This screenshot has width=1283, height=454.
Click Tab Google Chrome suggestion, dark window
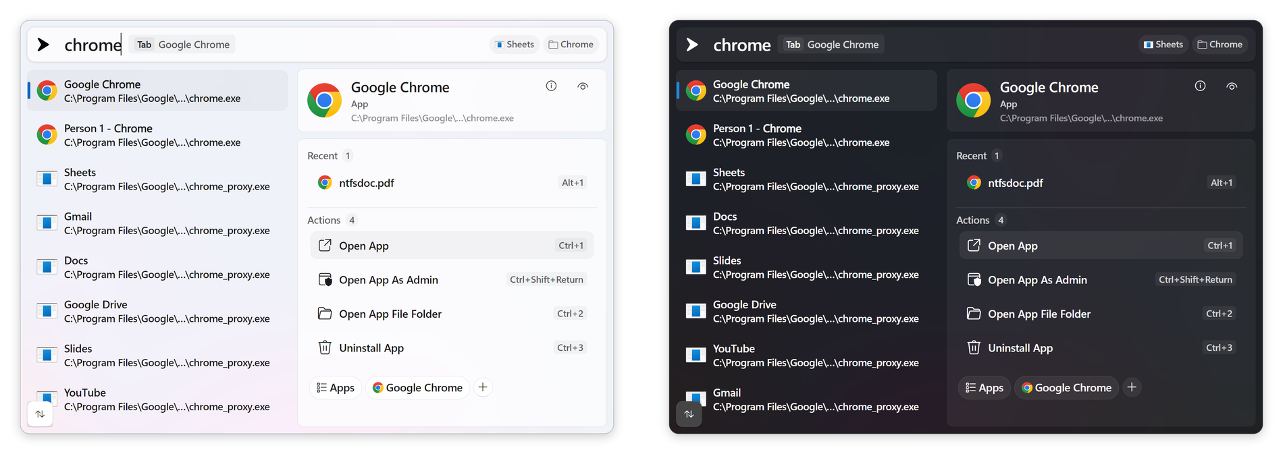click(831, 45)
